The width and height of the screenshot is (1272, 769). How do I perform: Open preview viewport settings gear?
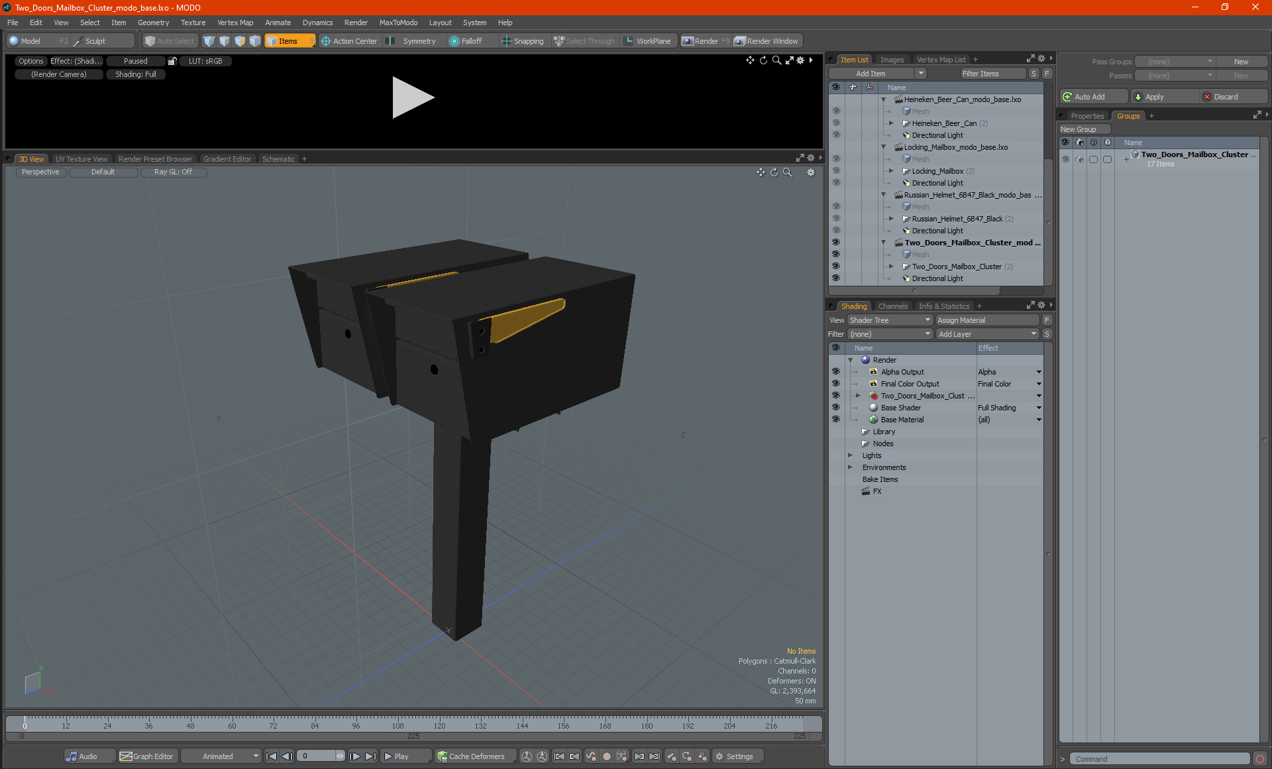tap(800, 60)
